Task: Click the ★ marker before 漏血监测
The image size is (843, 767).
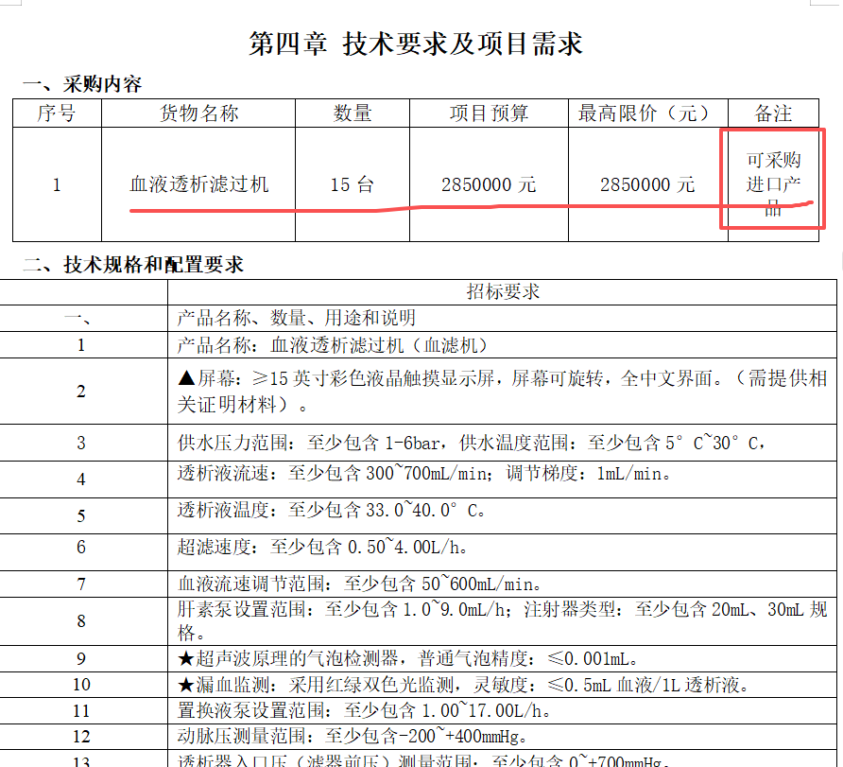Action: coord(186,684)
